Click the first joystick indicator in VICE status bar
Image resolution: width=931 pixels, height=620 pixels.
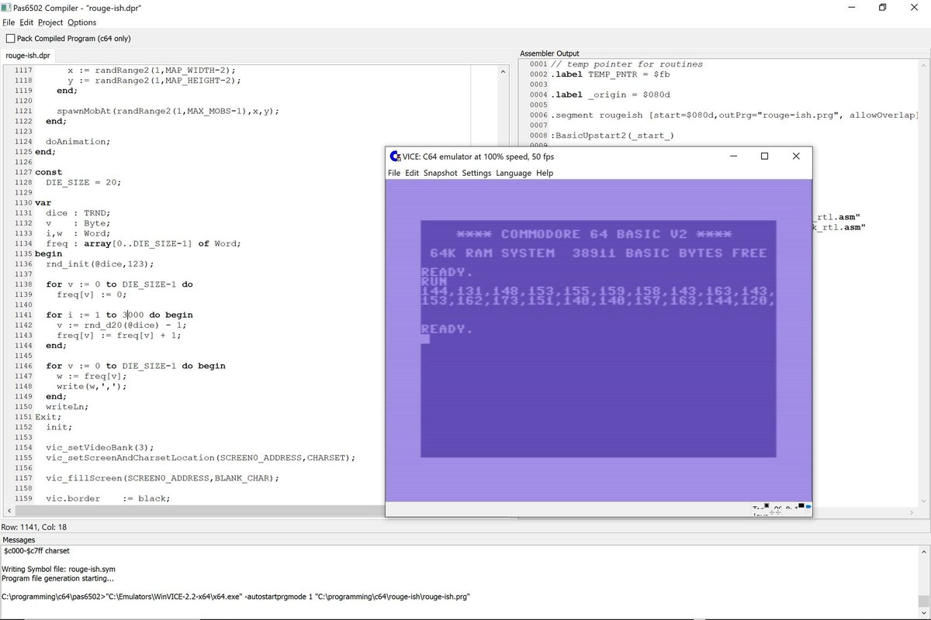pyautogui.click(x=772, y=510)
